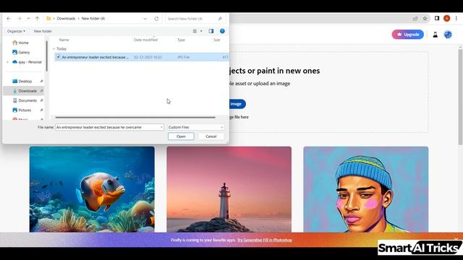Open Documents in navigation pane
Screen dimensions: 463x260
pos(25,100)
